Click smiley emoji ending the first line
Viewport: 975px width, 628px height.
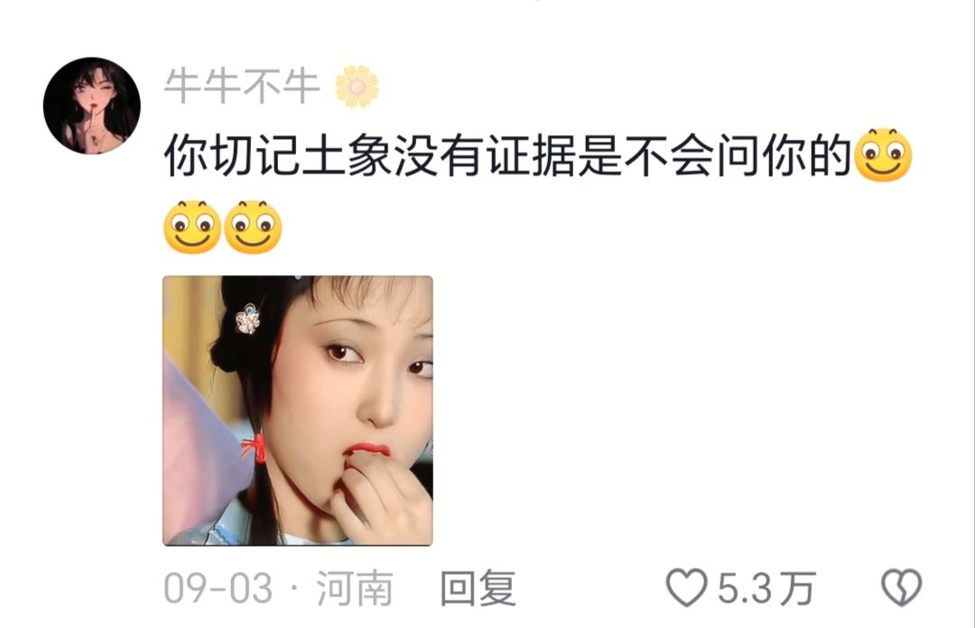click(x=884, y=155)
